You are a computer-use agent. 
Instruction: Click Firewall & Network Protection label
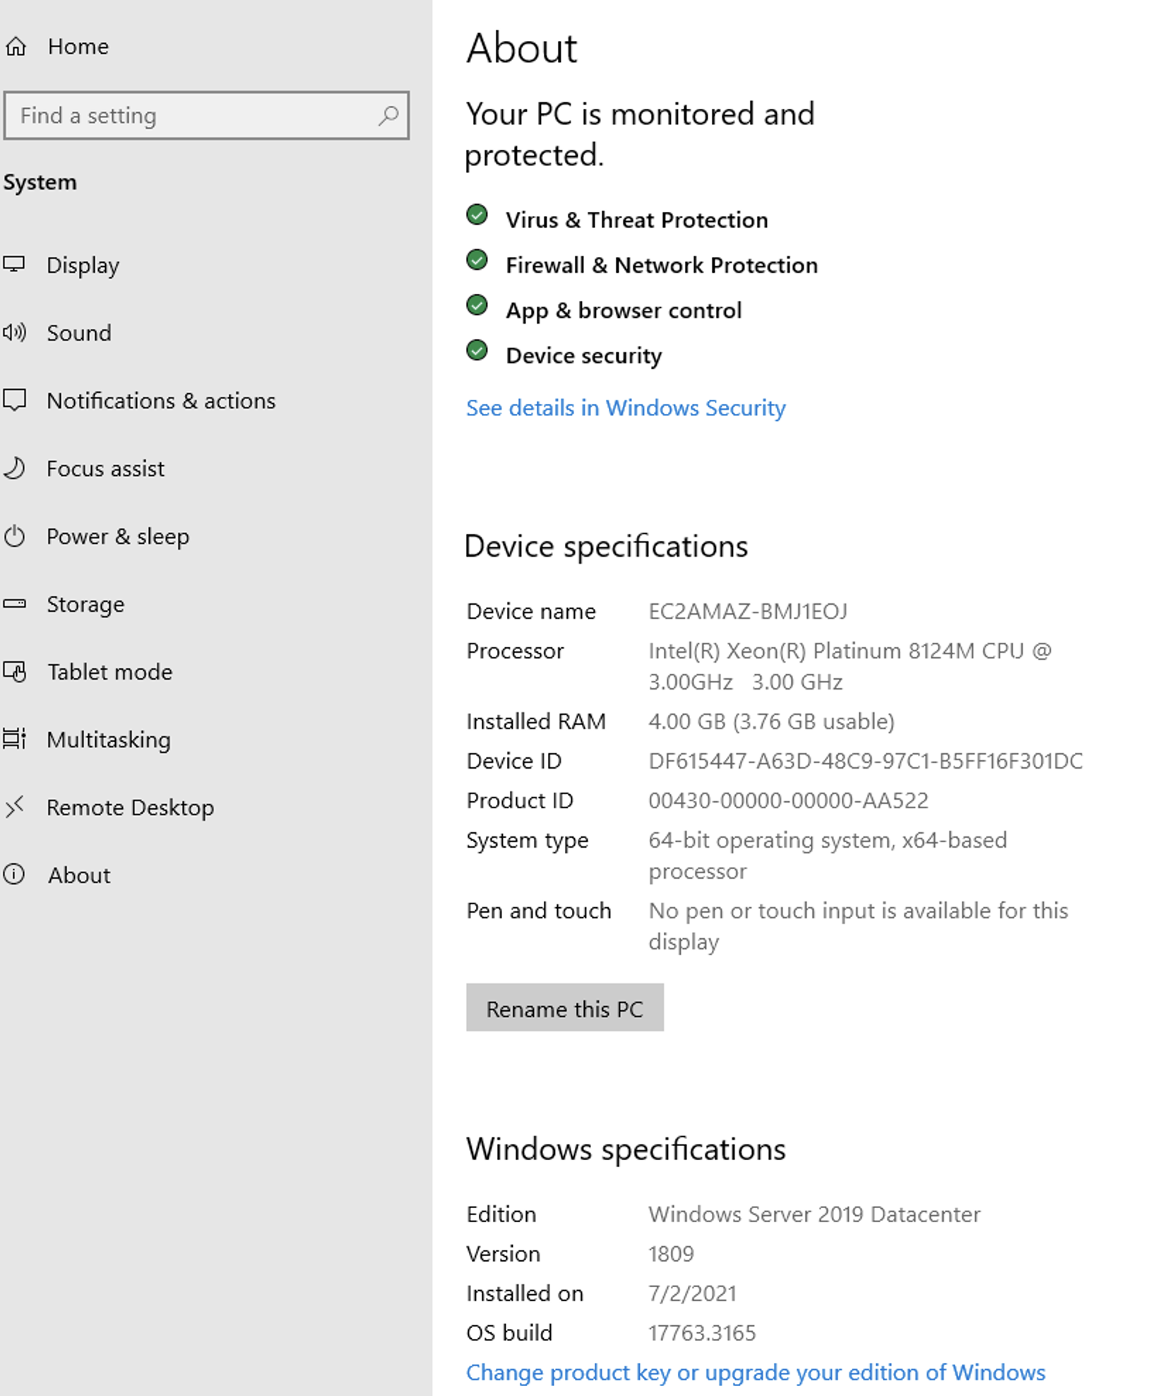tap(662, 265)
